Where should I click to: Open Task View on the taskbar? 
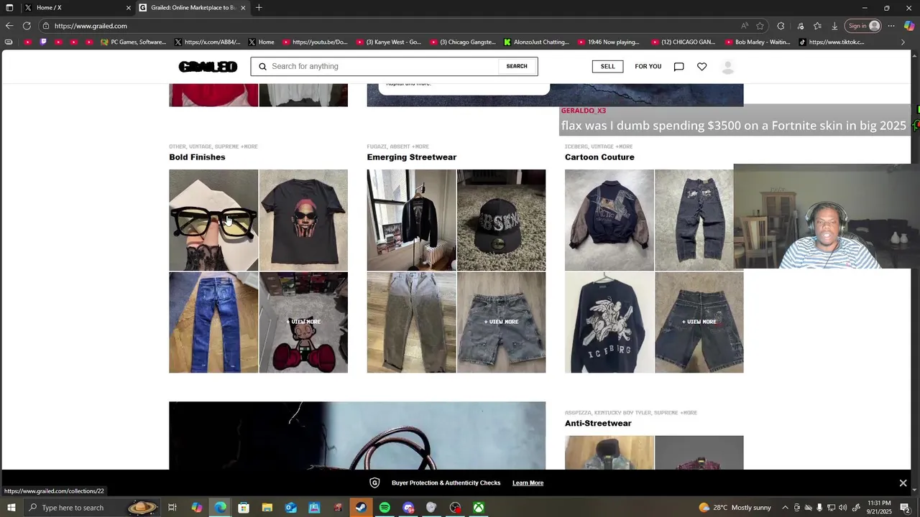coord(172,508)
